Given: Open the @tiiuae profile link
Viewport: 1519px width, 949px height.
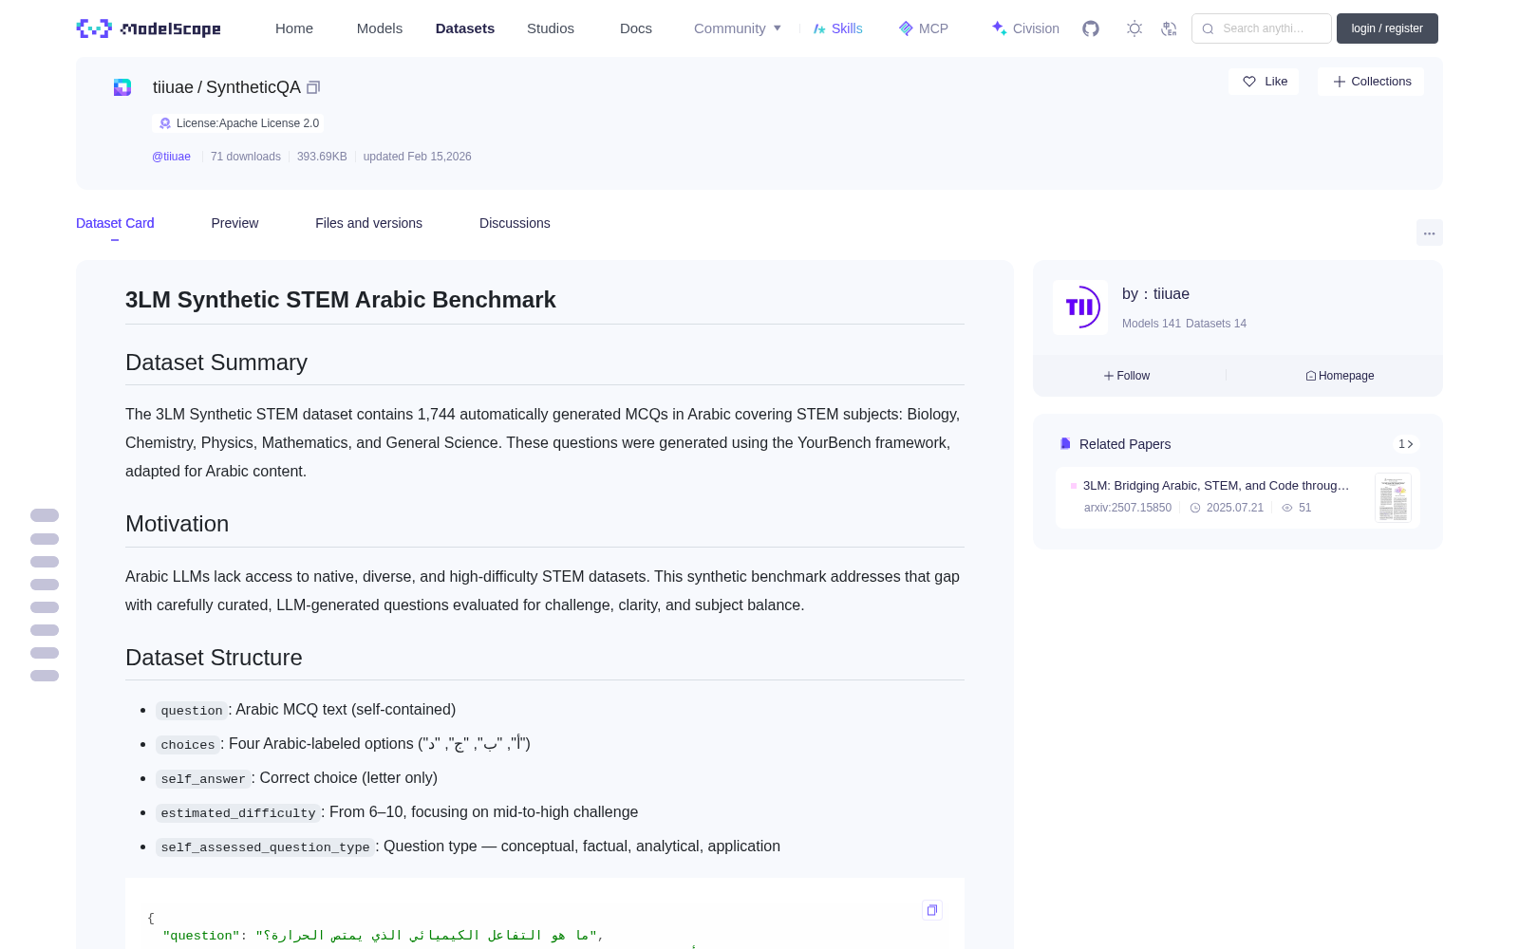Looking at the screenshot, I should pyautogui.click(x=171, y=157).
